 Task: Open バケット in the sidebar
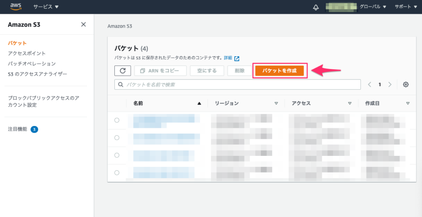point(17,43)
